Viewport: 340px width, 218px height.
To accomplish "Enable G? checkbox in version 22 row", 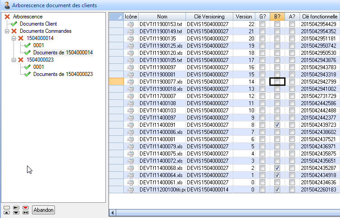I will tap(262, 24).
